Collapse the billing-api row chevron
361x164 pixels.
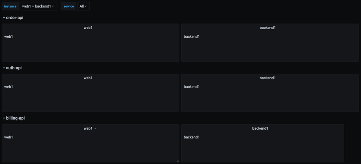pos(4,118)
